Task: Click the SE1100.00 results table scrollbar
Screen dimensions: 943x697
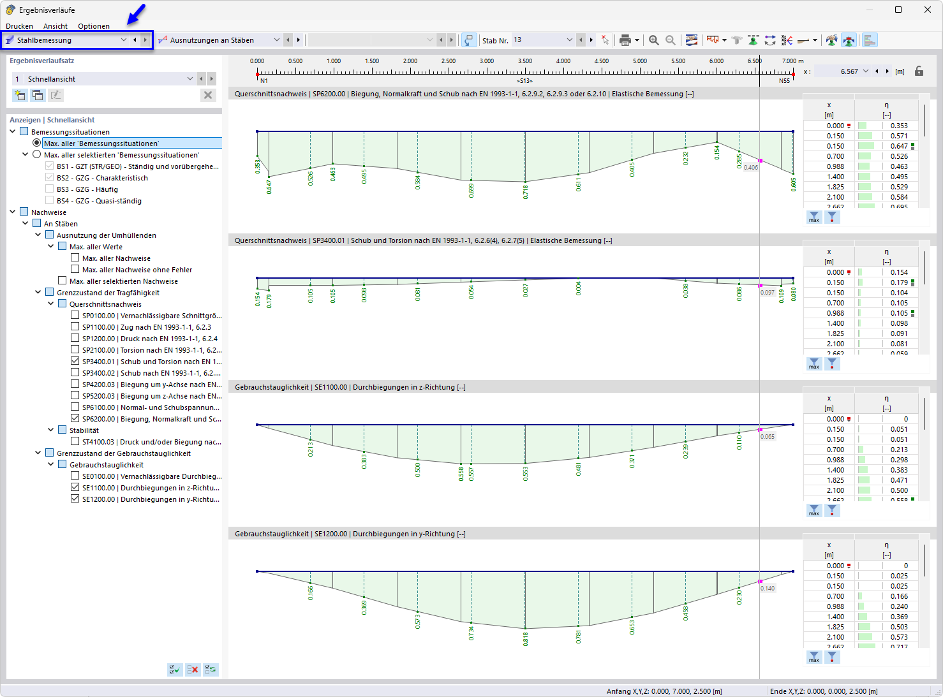Action: pos(924,415)
